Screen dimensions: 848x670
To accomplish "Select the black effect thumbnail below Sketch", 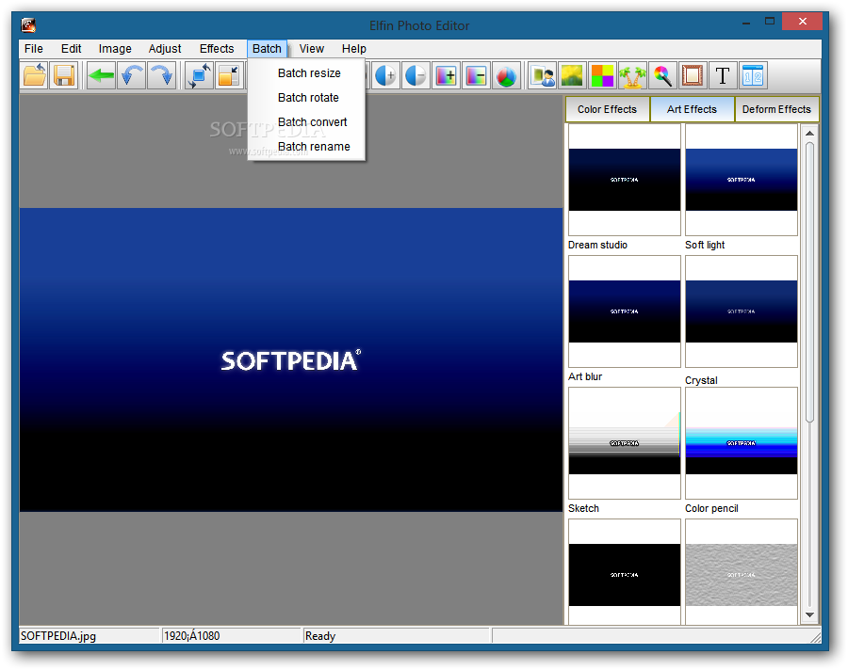I will [625, 572].
